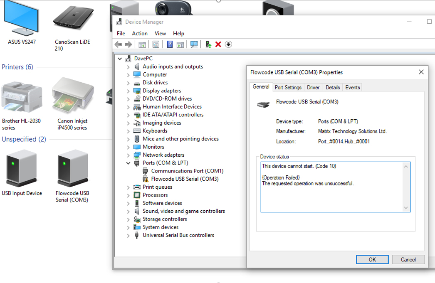
Task: Click the Back arrow in Device Manager toolbar
Action: click(119, 44)
